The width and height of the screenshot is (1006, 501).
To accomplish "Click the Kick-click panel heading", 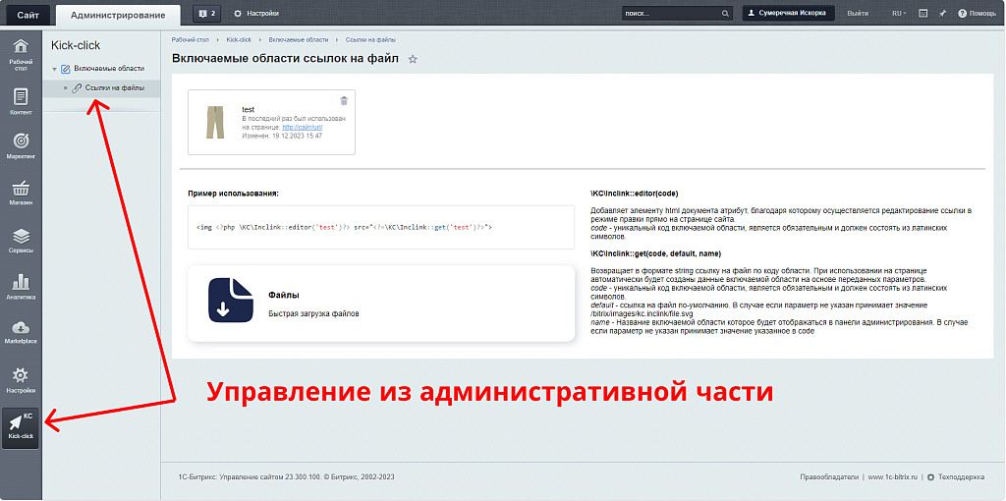I will point(76,45).
